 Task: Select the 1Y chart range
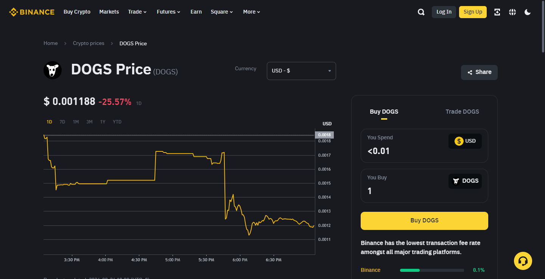pyautogui.click(x=103, y=122)
